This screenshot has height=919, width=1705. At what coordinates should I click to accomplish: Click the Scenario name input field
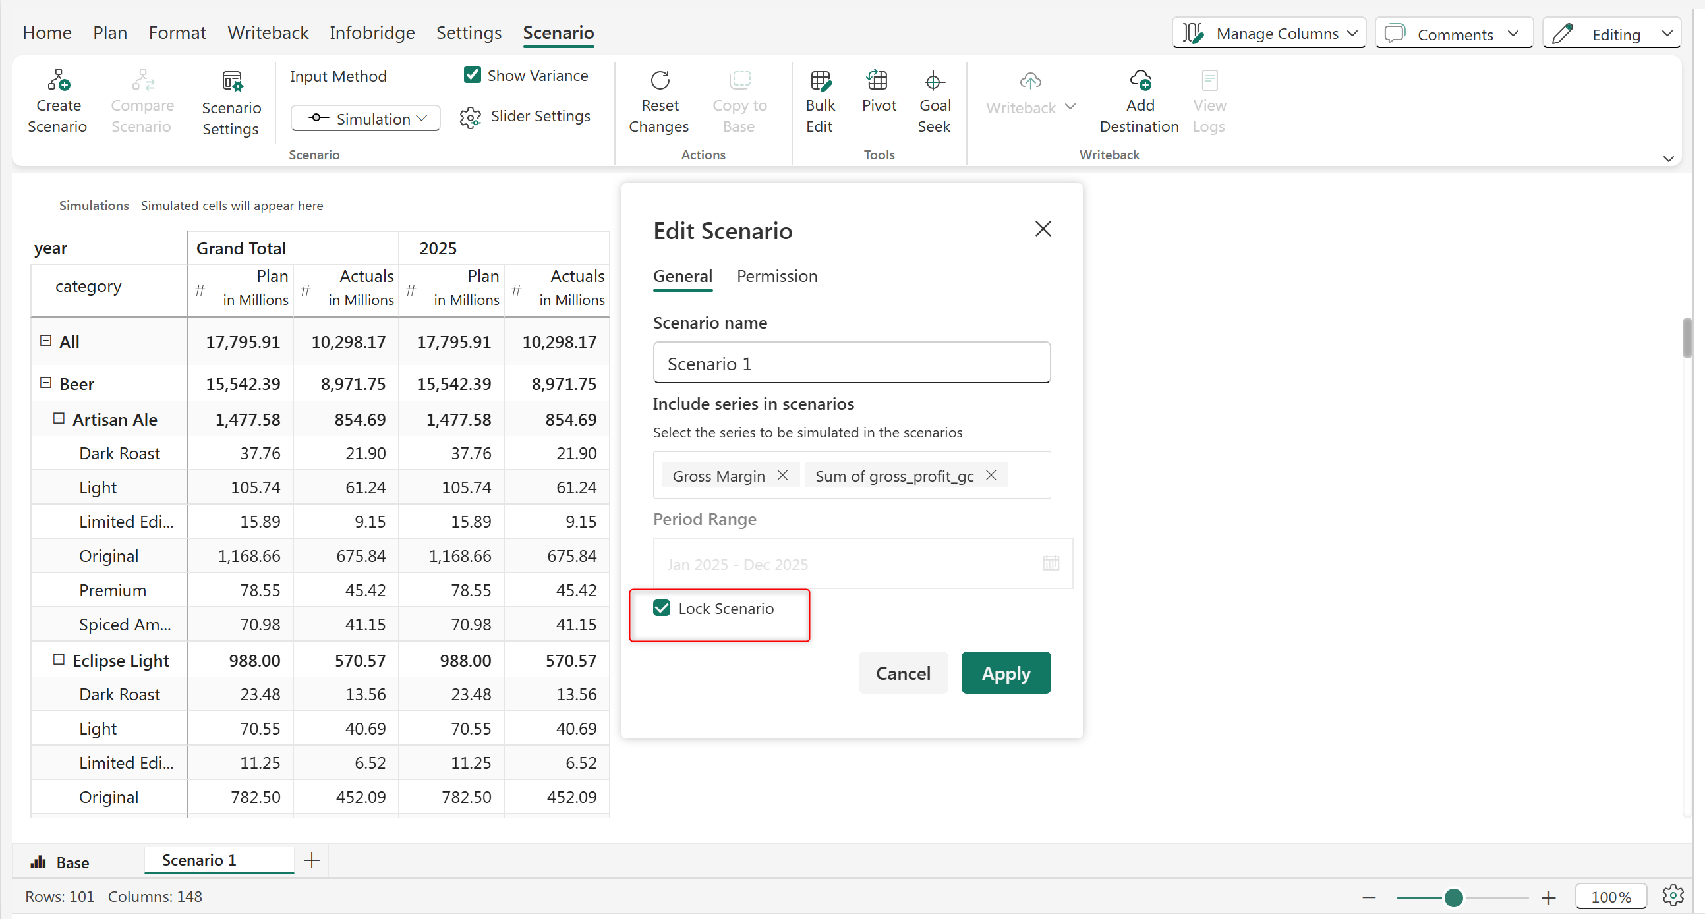[851, 363]
